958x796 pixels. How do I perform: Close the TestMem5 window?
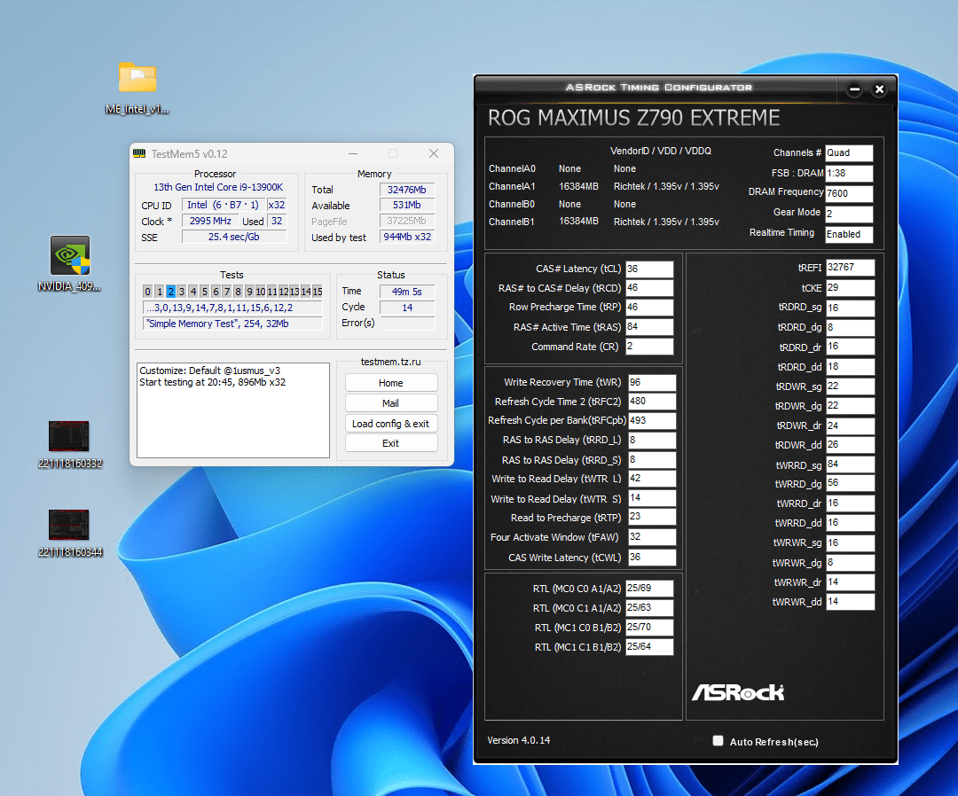click(433, 154)
